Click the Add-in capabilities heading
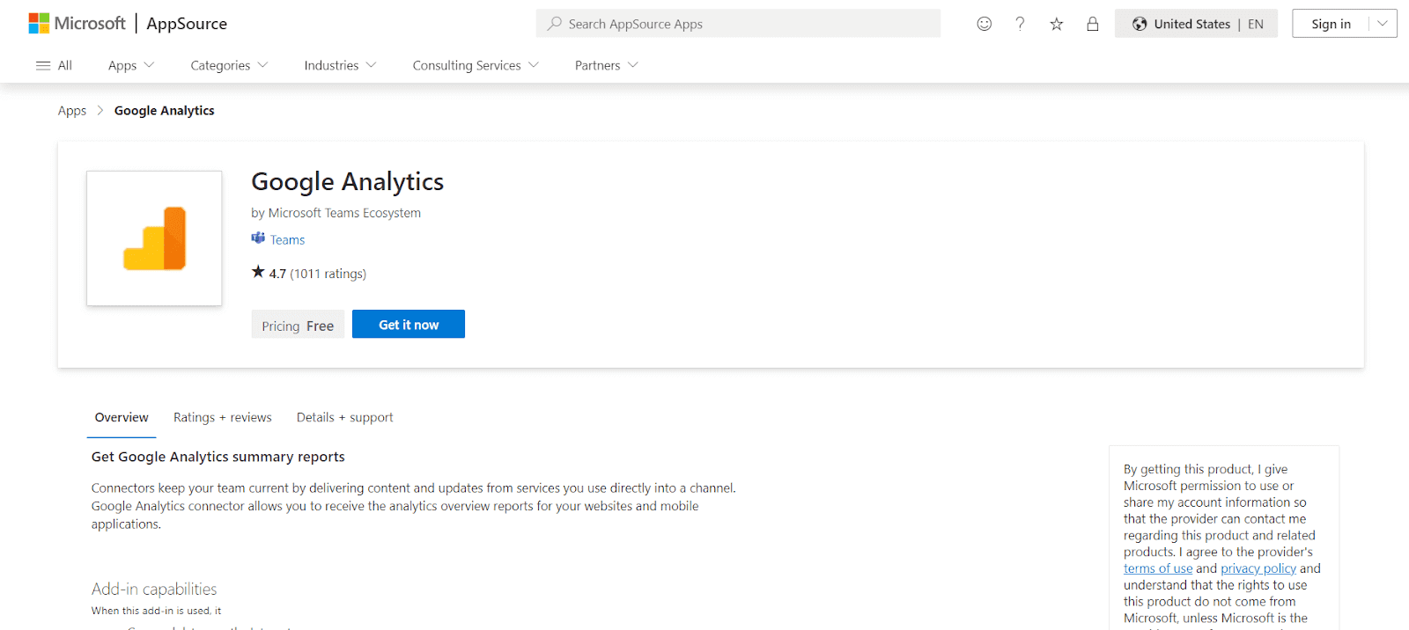The image size is (1409, 630). click(x=154, y=589)
